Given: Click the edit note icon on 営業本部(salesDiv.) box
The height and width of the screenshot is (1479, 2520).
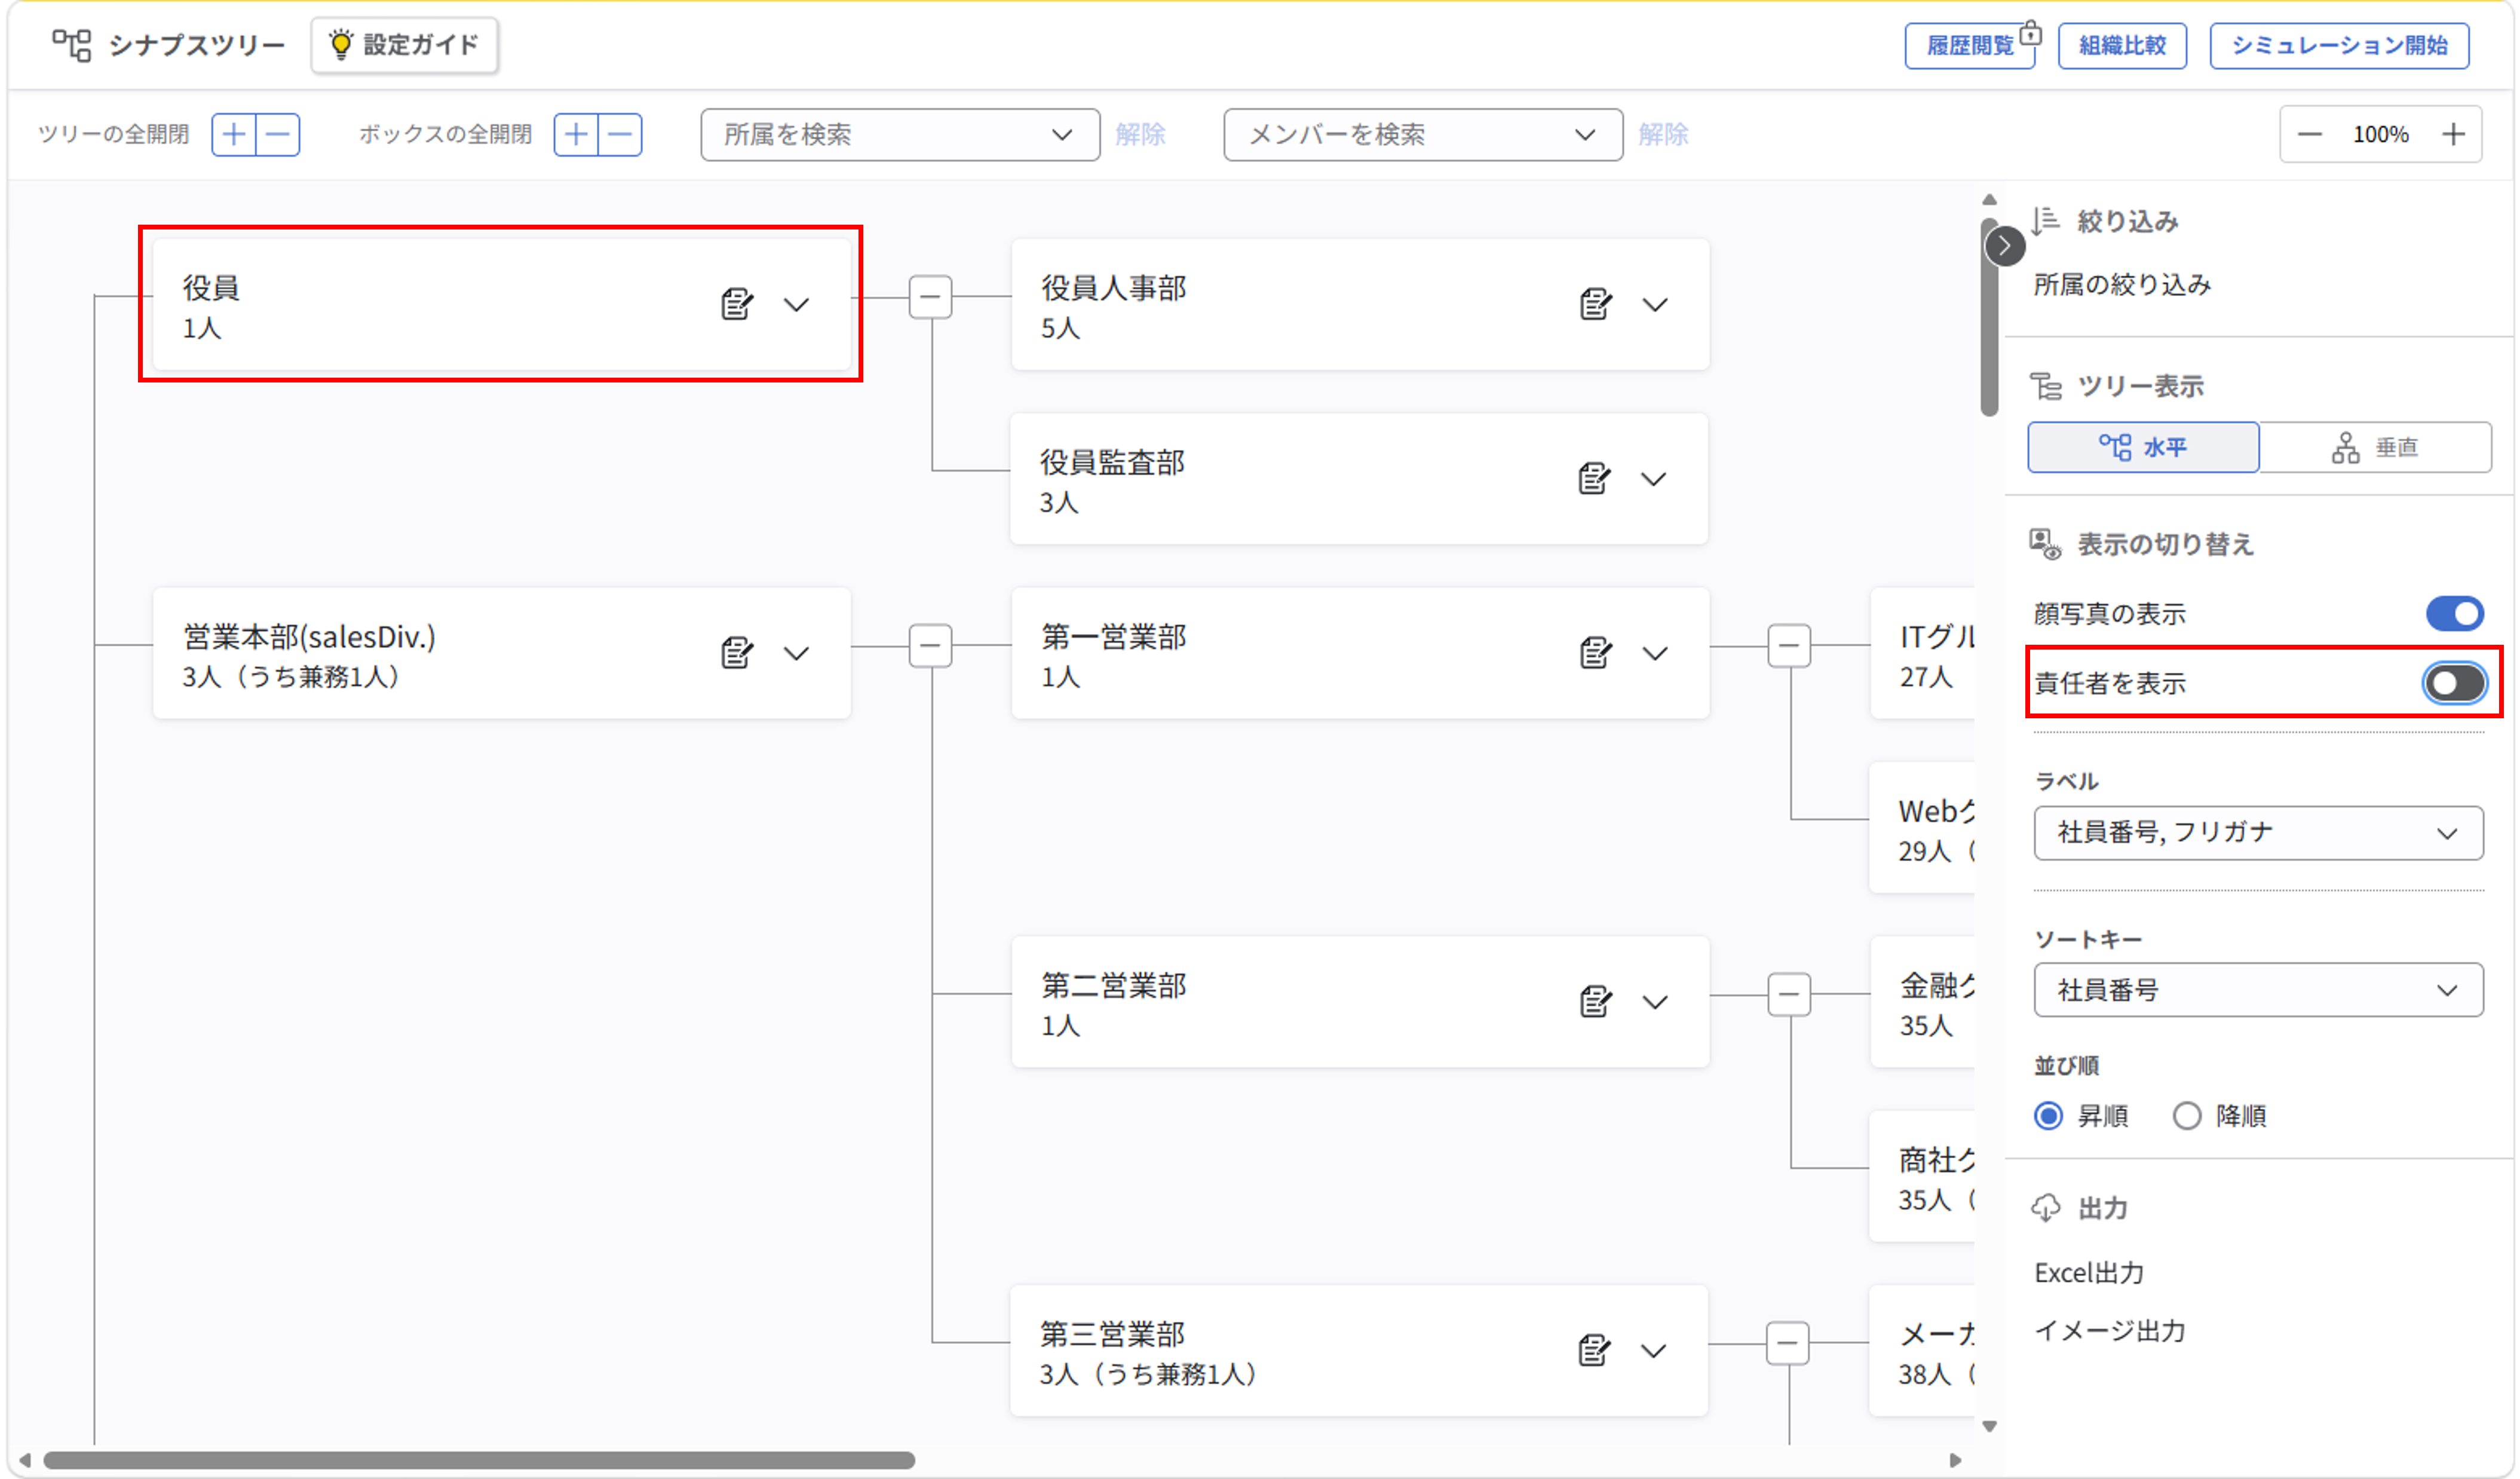Looking at the screenshot, I should click(736, 652).
